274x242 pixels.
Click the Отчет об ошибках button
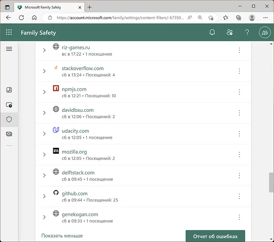point(215,236)
